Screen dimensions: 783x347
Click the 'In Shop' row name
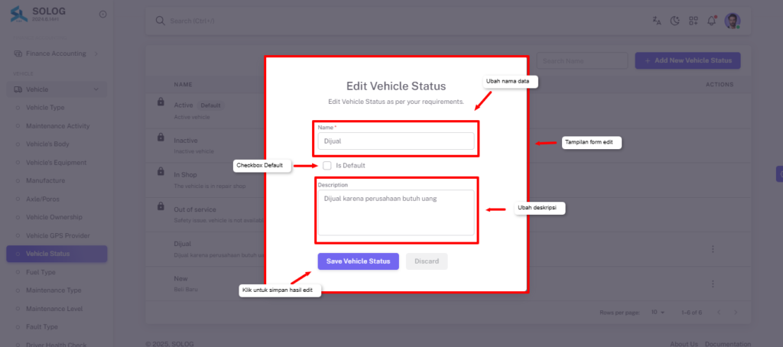[x=185, y=175]
